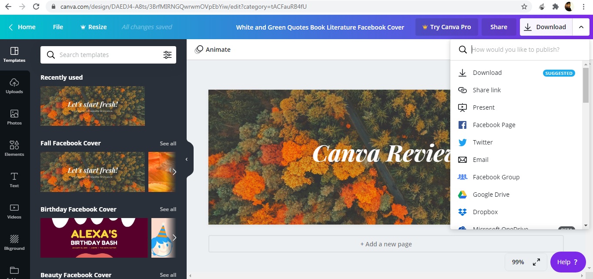593x279 pixels.
Task: Open the Photos sidebar tab
Action: coord(14,118)
